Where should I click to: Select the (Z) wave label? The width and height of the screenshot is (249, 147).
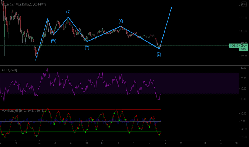click(159, 54)
